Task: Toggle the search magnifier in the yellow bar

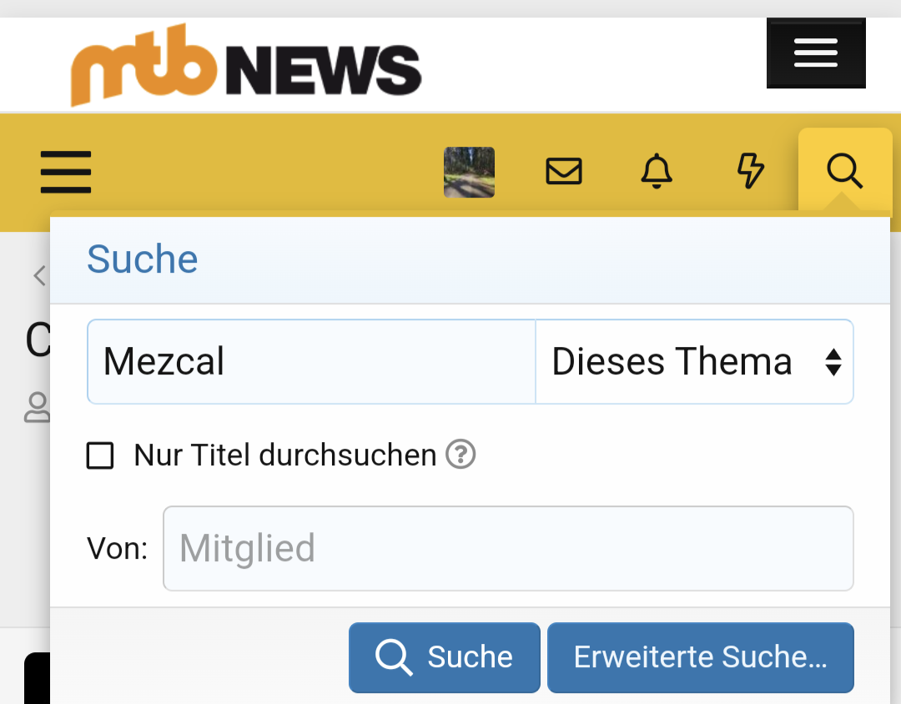Action: (844, 172)
